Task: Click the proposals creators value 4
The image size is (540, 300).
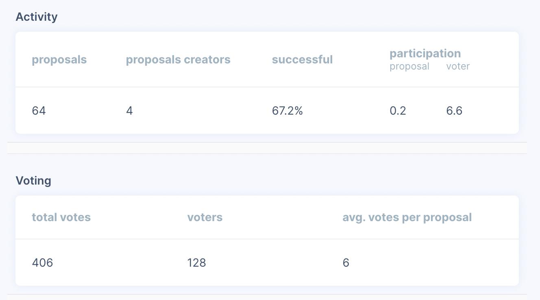Action: (x=129, y=111)
